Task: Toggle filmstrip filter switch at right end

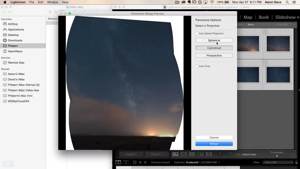Action: click(296, 162)
